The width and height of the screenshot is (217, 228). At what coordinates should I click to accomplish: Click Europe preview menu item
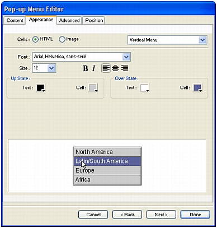(107, 170)
